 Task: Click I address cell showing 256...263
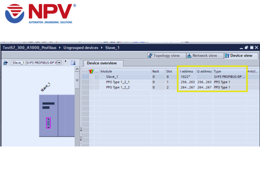click(x=188, y=82)
